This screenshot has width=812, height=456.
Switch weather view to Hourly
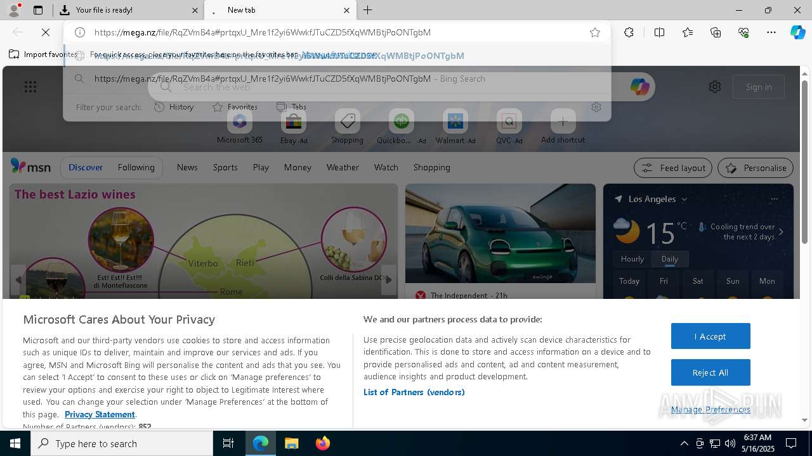(632, 259)
